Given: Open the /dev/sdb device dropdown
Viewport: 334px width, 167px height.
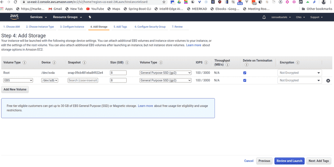Looking at the screenshot, I should click(x=50, y=81).
